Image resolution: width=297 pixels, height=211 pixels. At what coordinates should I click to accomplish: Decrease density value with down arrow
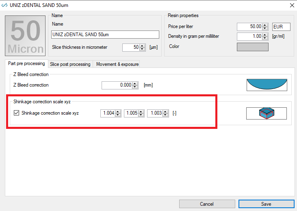pyautogui.click(x=265, y=38)
